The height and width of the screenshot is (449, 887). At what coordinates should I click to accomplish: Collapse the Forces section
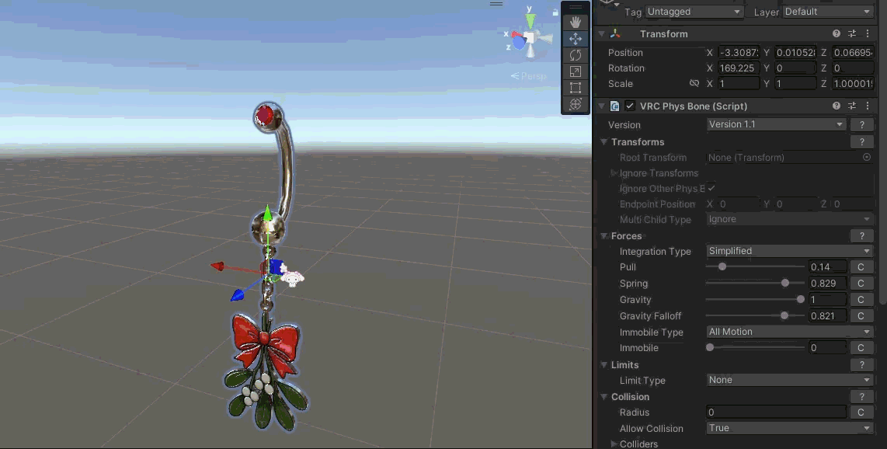pos(604,236)
